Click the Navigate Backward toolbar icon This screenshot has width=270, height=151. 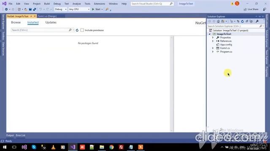(x=6, y=9)
